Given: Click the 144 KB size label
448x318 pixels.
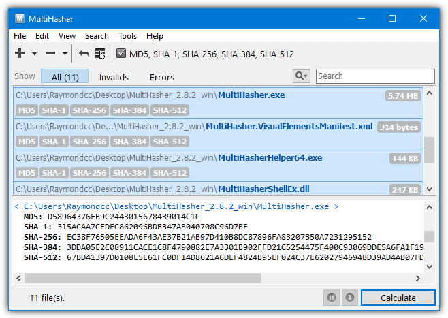Looking at the screenshot, I should (405, 159).
